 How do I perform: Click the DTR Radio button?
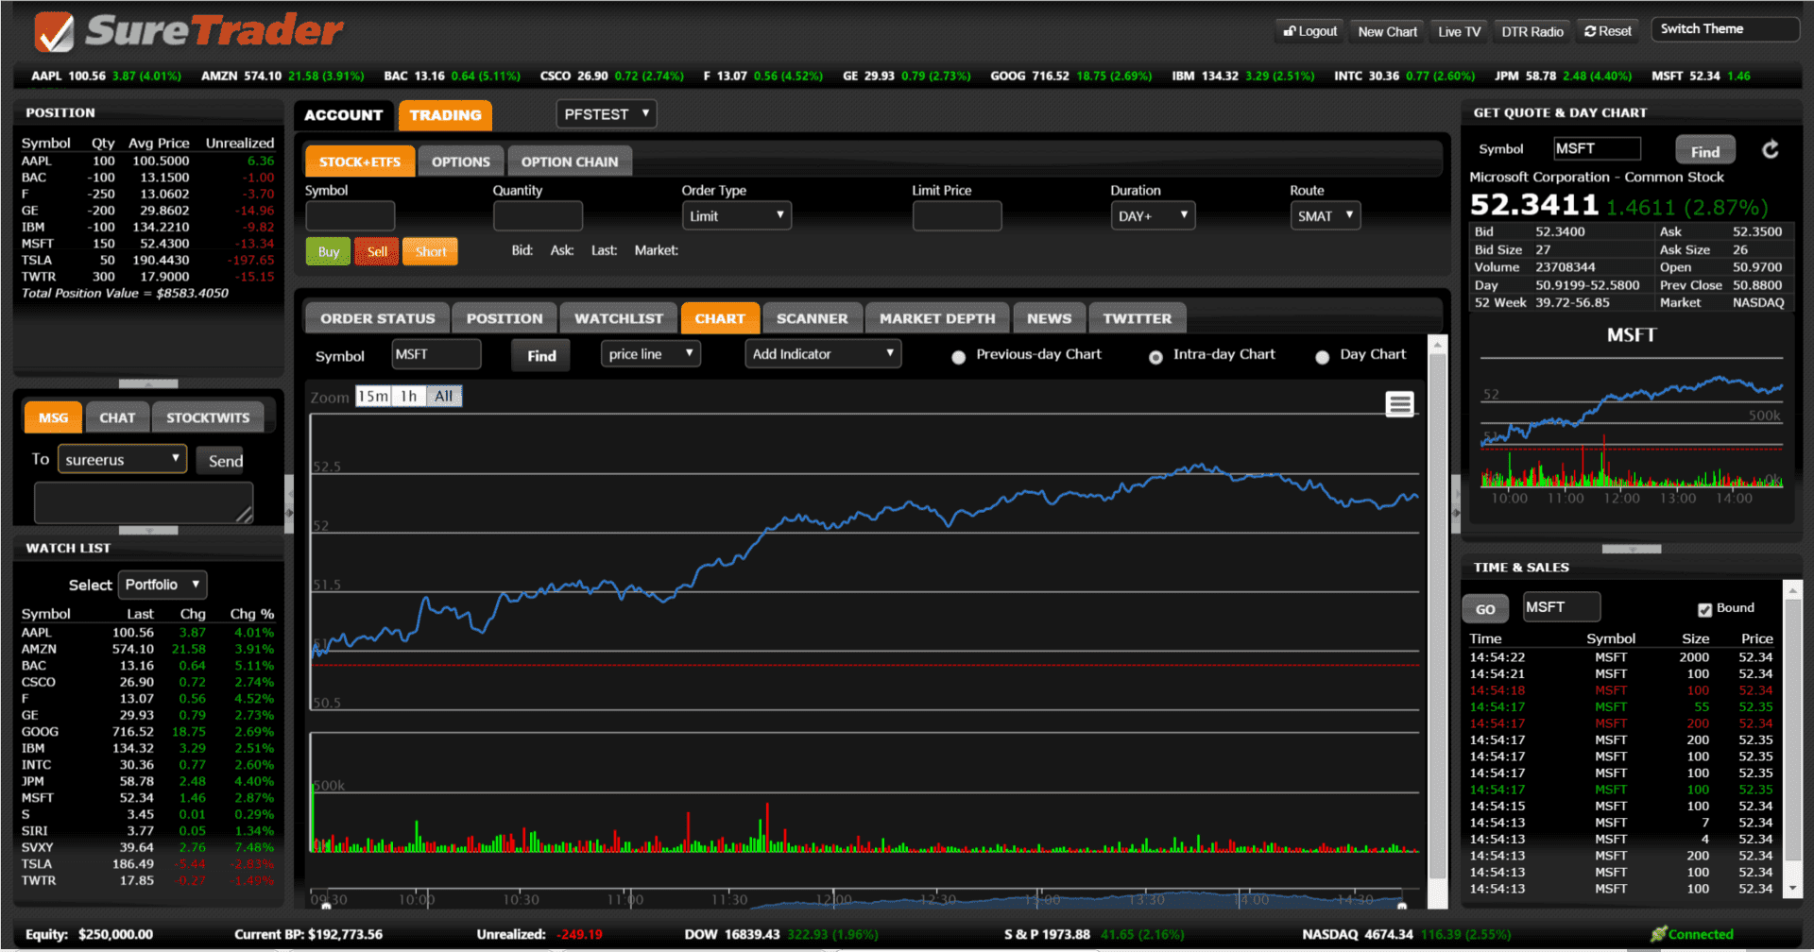(1532, 31)
